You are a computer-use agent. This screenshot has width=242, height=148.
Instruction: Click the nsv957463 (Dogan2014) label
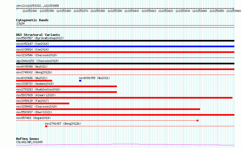coord(33,118)
